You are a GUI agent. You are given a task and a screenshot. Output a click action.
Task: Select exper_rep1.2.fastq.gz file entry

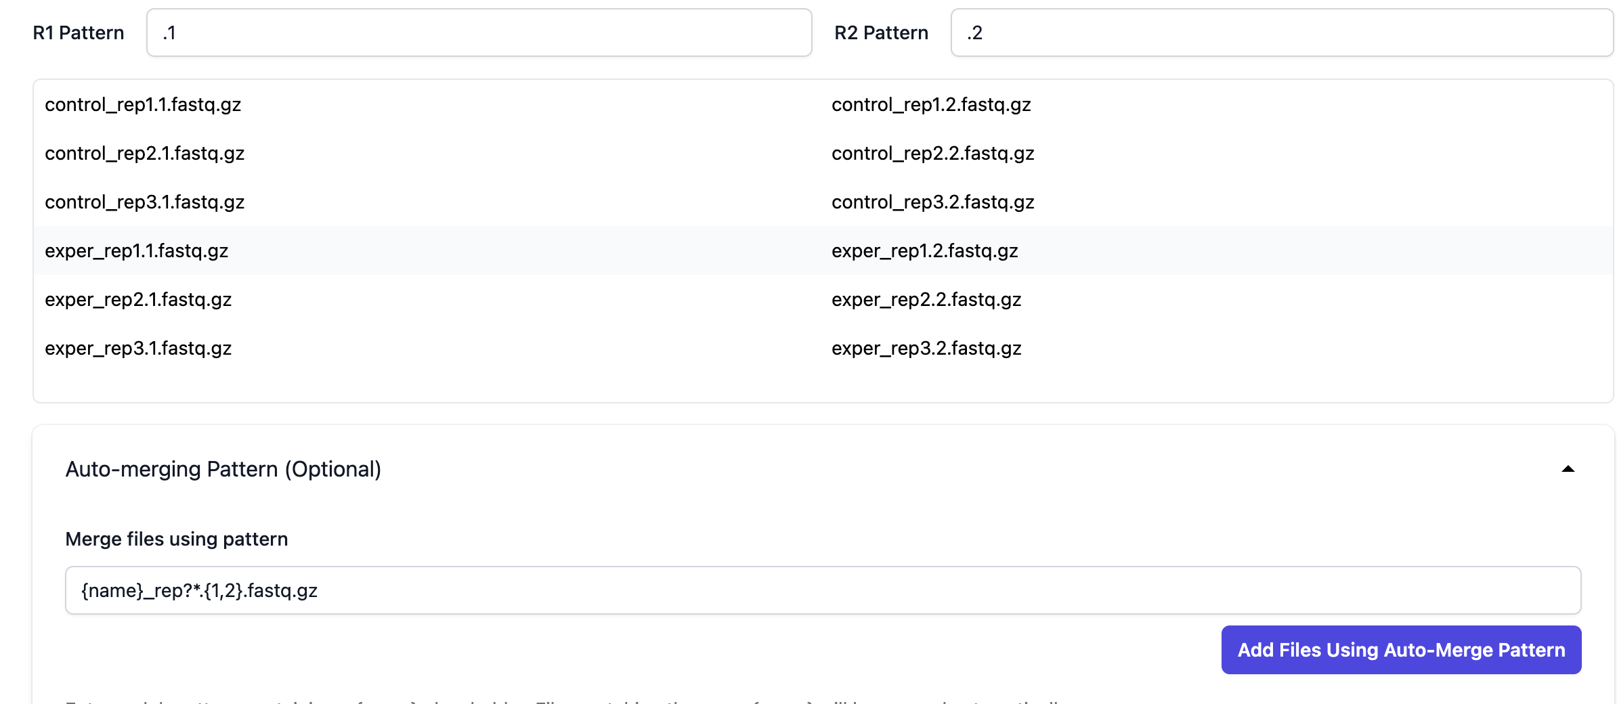[x=925, y=251]
